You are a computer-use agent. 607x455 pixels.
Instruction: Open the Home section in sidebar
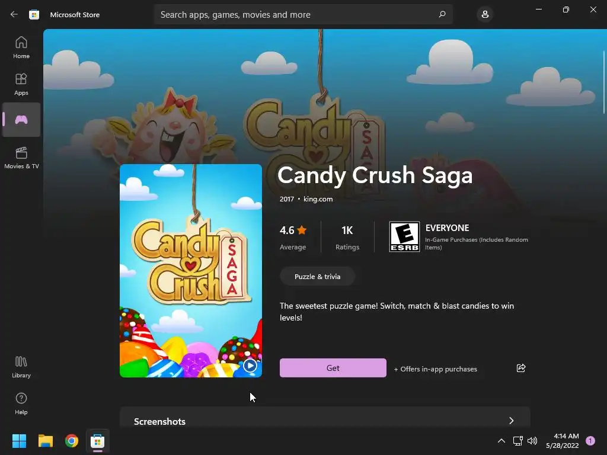pos(21,47)
